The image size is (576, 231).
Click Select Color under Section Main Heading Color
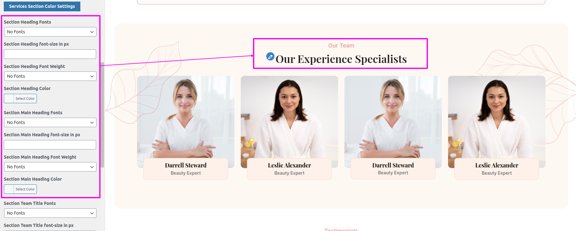[x=25, y=189]
